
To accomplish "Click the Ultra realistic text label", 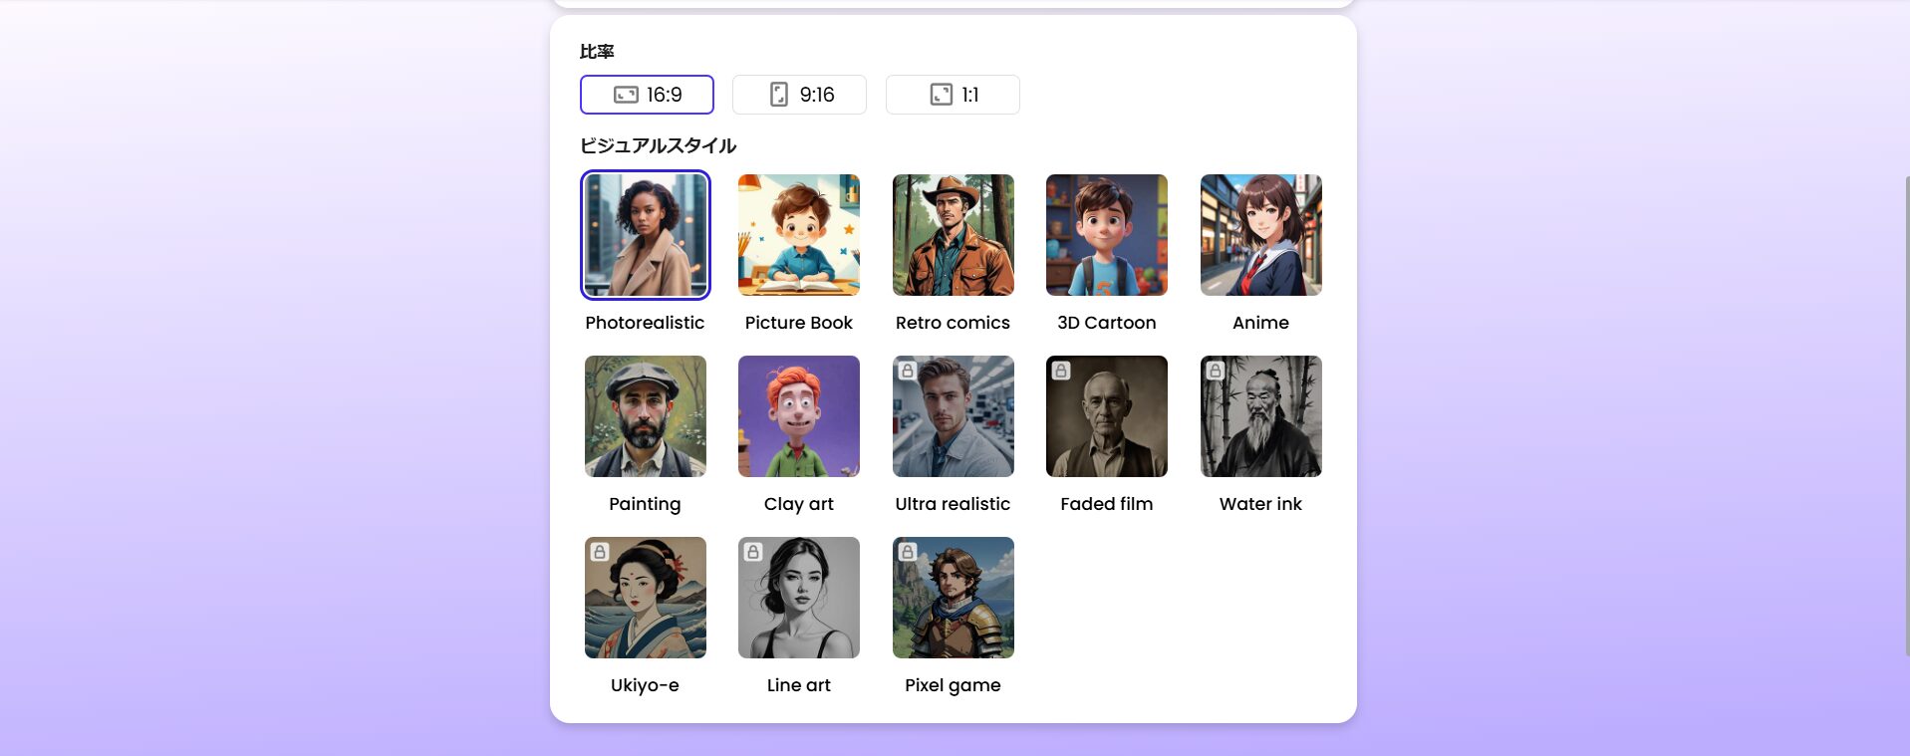I will (953, 504).
